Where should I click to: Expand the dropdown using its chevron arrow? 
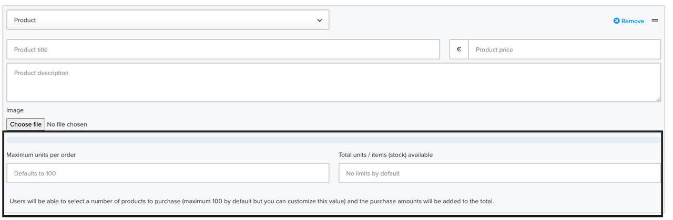[x=320, y=20]
